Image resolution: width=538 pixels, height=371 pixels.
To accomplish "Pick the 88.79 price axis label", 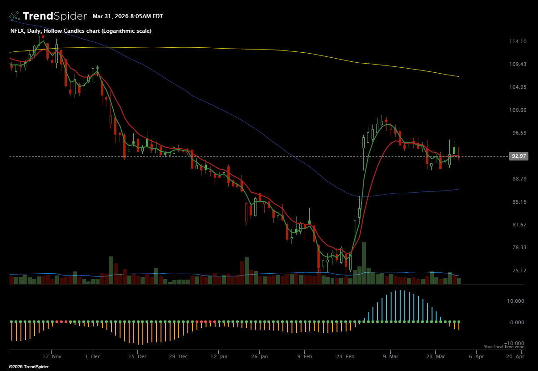I will [518, 179].
